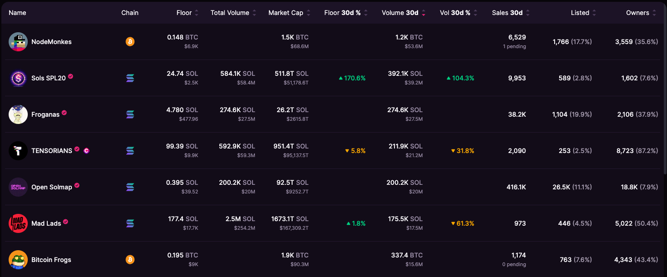Open the TENSORIANS collection avatar
The image size is (667, 277).
[18, 151]
